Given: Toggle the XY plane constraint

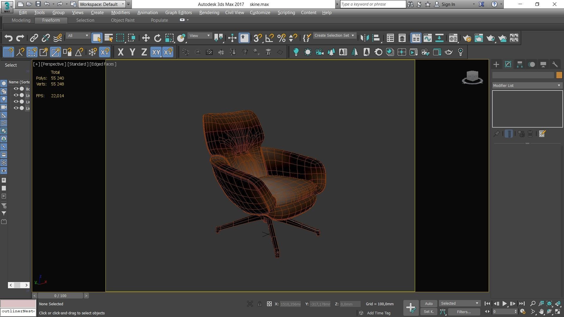Looking at the screenshot, I should [x=156, y=52].
